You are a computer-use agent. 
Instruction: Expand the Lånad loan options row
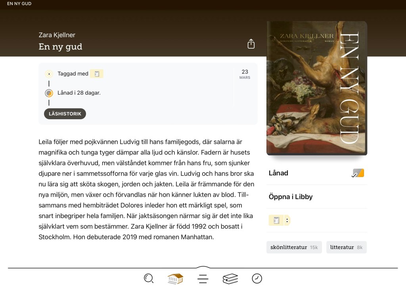pos(317,173)
